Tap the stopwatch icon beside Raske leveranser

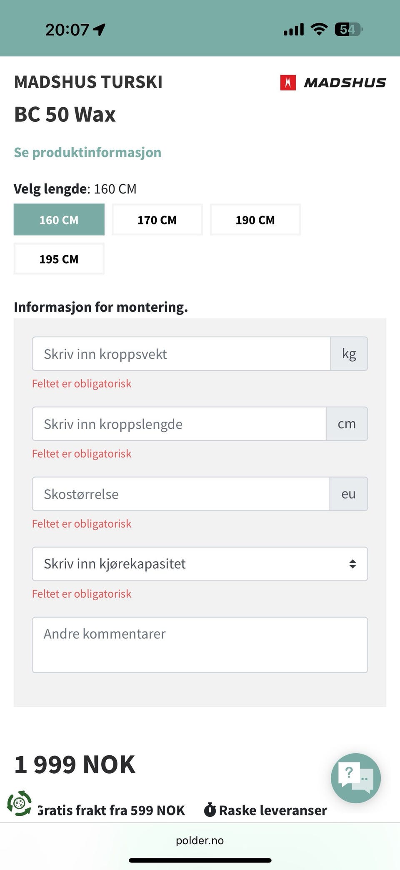[x=210, y=810]
